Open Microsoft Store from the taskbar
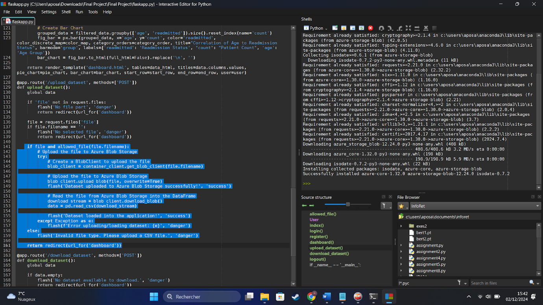Image resolution: width=543 pixels, height=305 pixels. (x=280, y=296)
